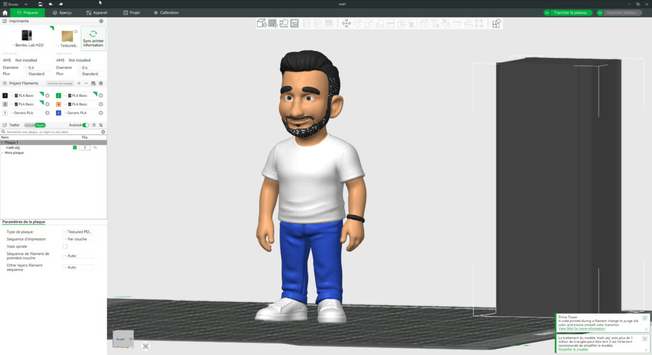Open the Calibration tab
The height and width of the screenshot is (355, 652).
(x=166, y=13)
